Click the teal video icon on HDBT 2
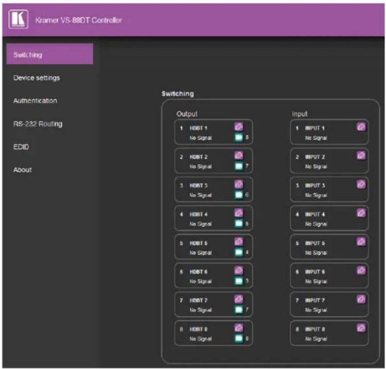Viewport: 386px width, 369px height. pyautogui.click(x=238, y=166)
